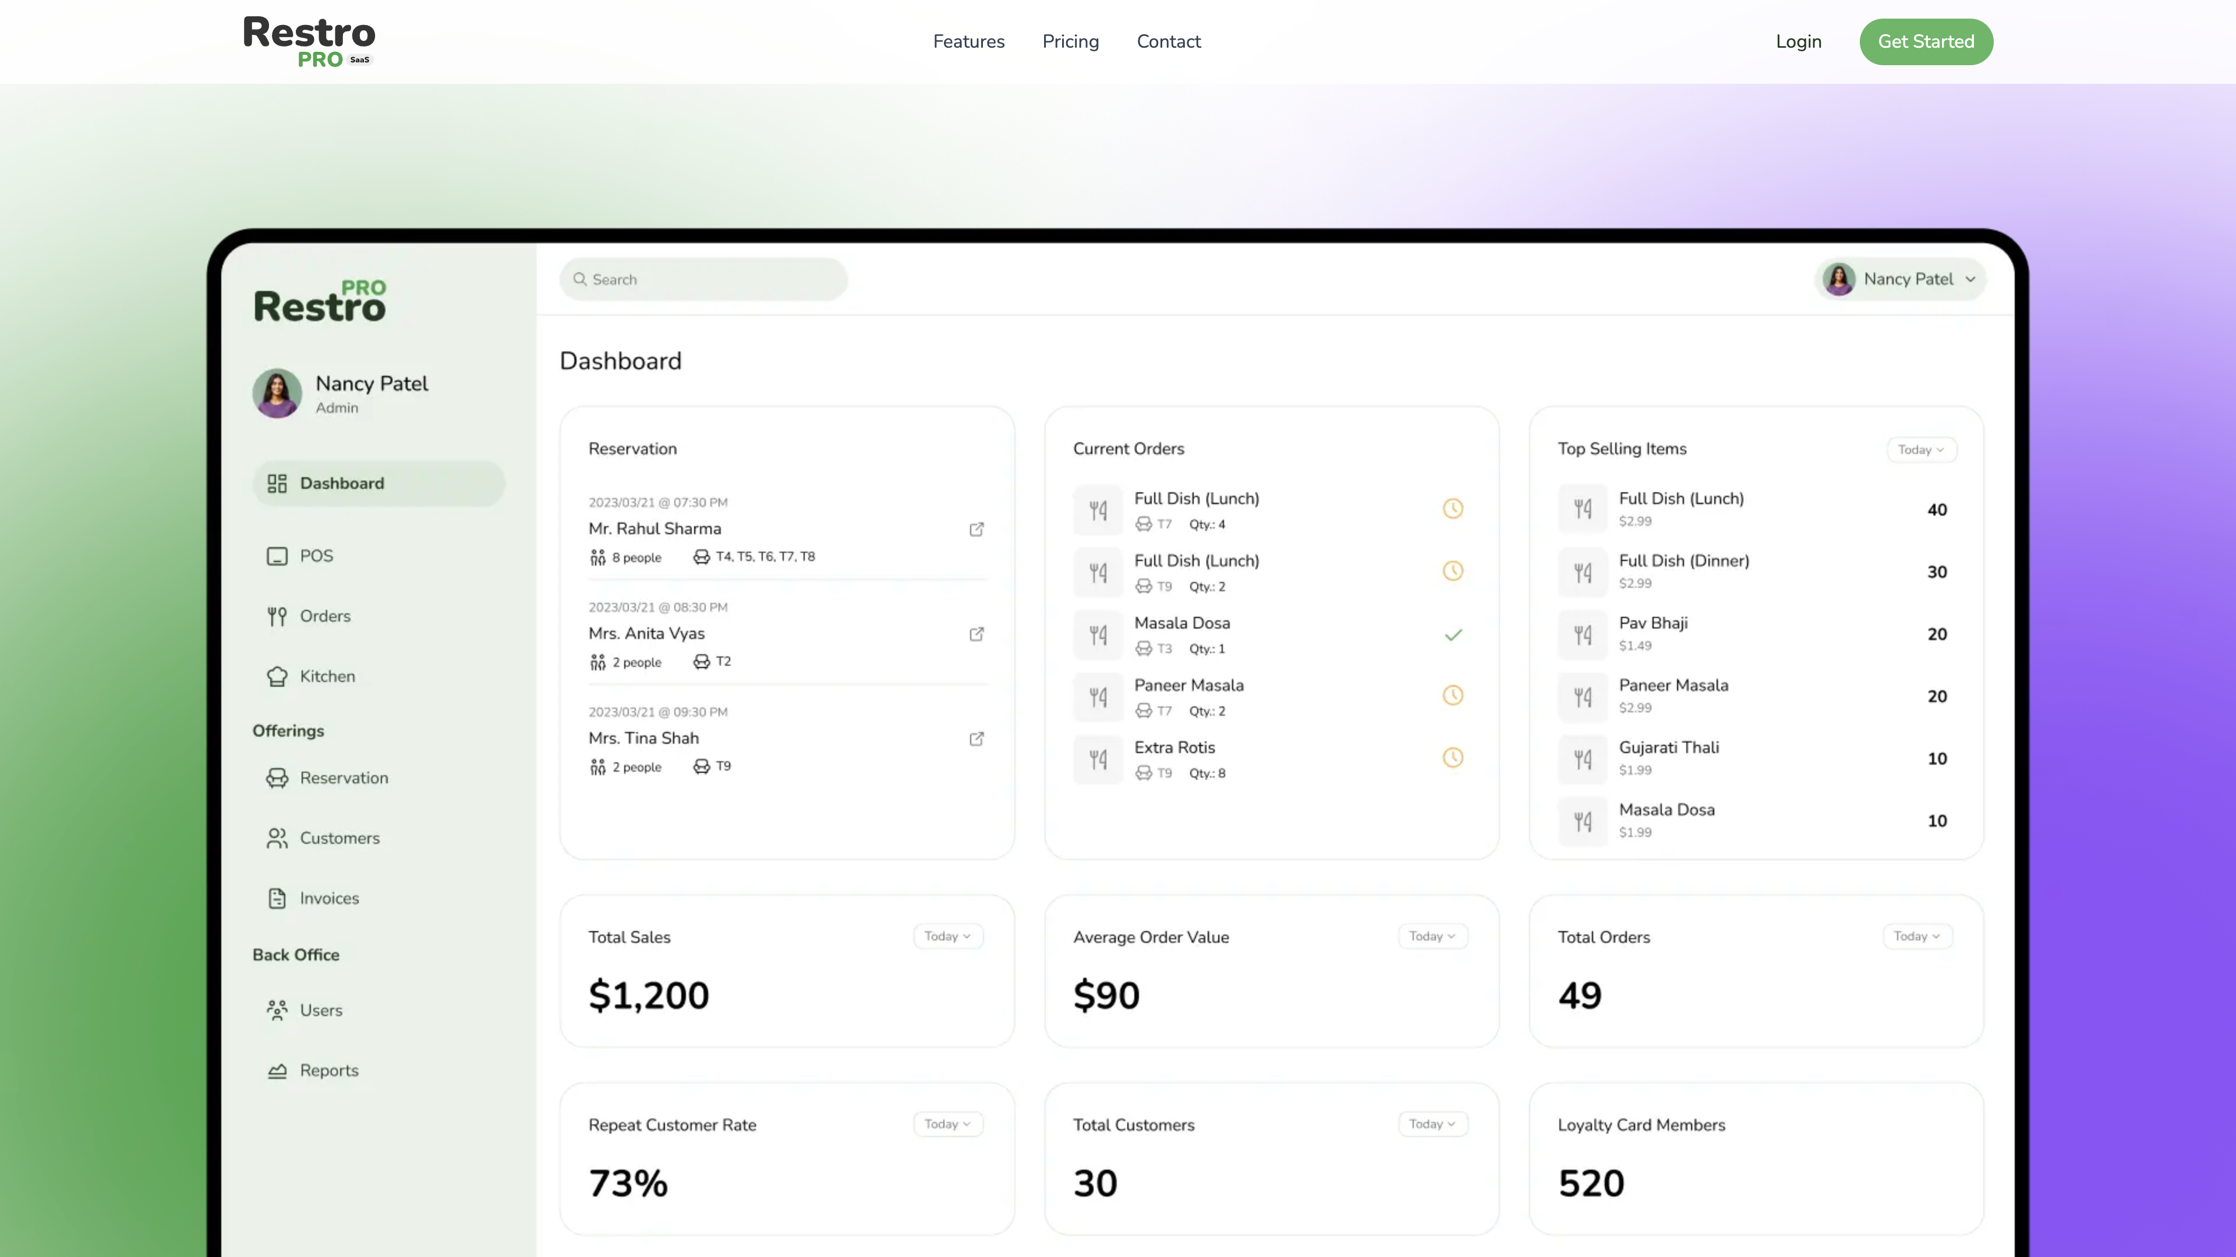Click the Login link
The image size is (2236, 1257).
click(1798, 42)
